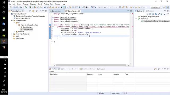
Task: Collapse the Java Resources node
Action: [x=12, y=21]
